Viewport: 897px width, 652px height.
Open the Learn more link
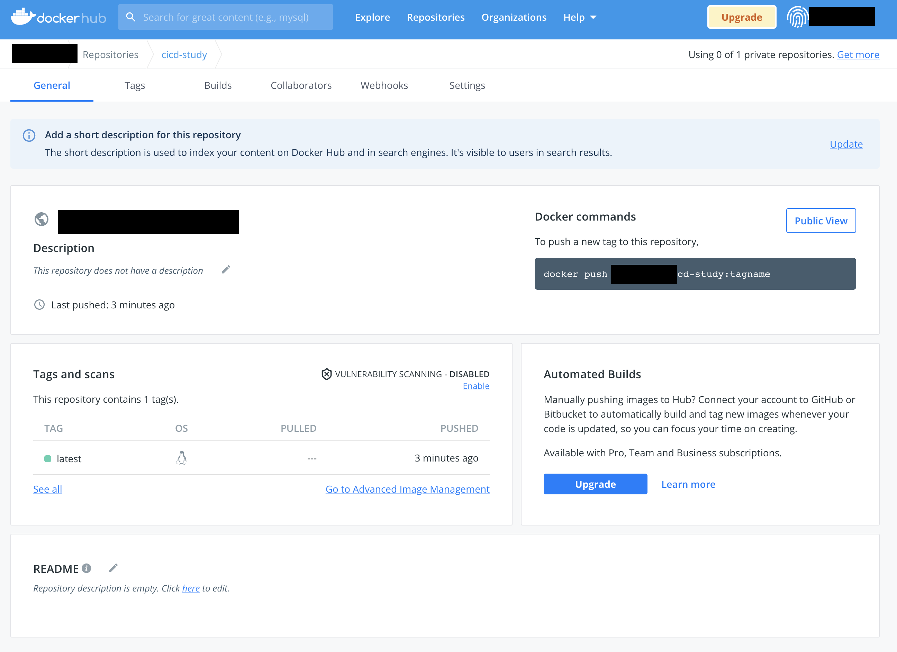tap(688, 484)
